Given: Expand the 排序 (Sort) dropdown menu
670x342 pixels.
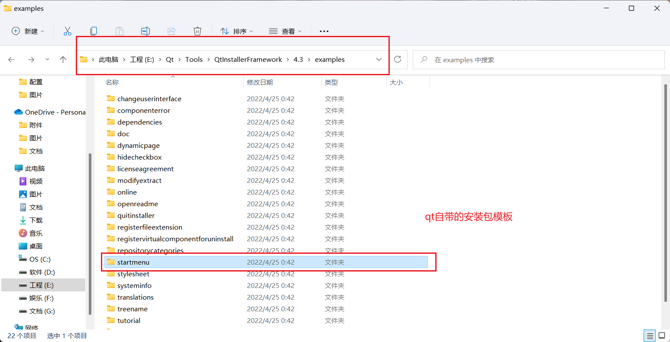Looking at the screenshot, I should pyautogui.click(x=237, y=31).
